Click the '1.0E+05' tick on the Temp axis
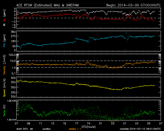Image resolution: width=164 pixels, height=131 pixels. [x=12, y=101]
